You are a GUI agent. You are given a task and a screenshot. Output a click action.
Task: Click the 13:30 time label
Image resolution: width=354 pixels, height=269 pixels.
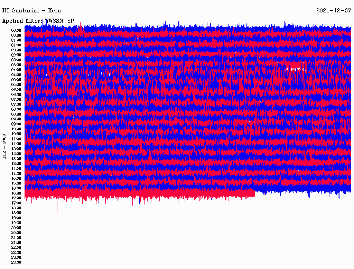click(x=16, y=164)
